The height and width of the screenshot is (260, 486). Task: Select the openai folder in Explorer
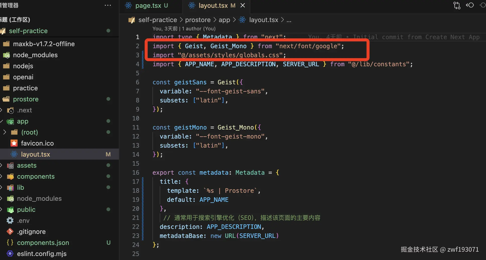point(59,77)
